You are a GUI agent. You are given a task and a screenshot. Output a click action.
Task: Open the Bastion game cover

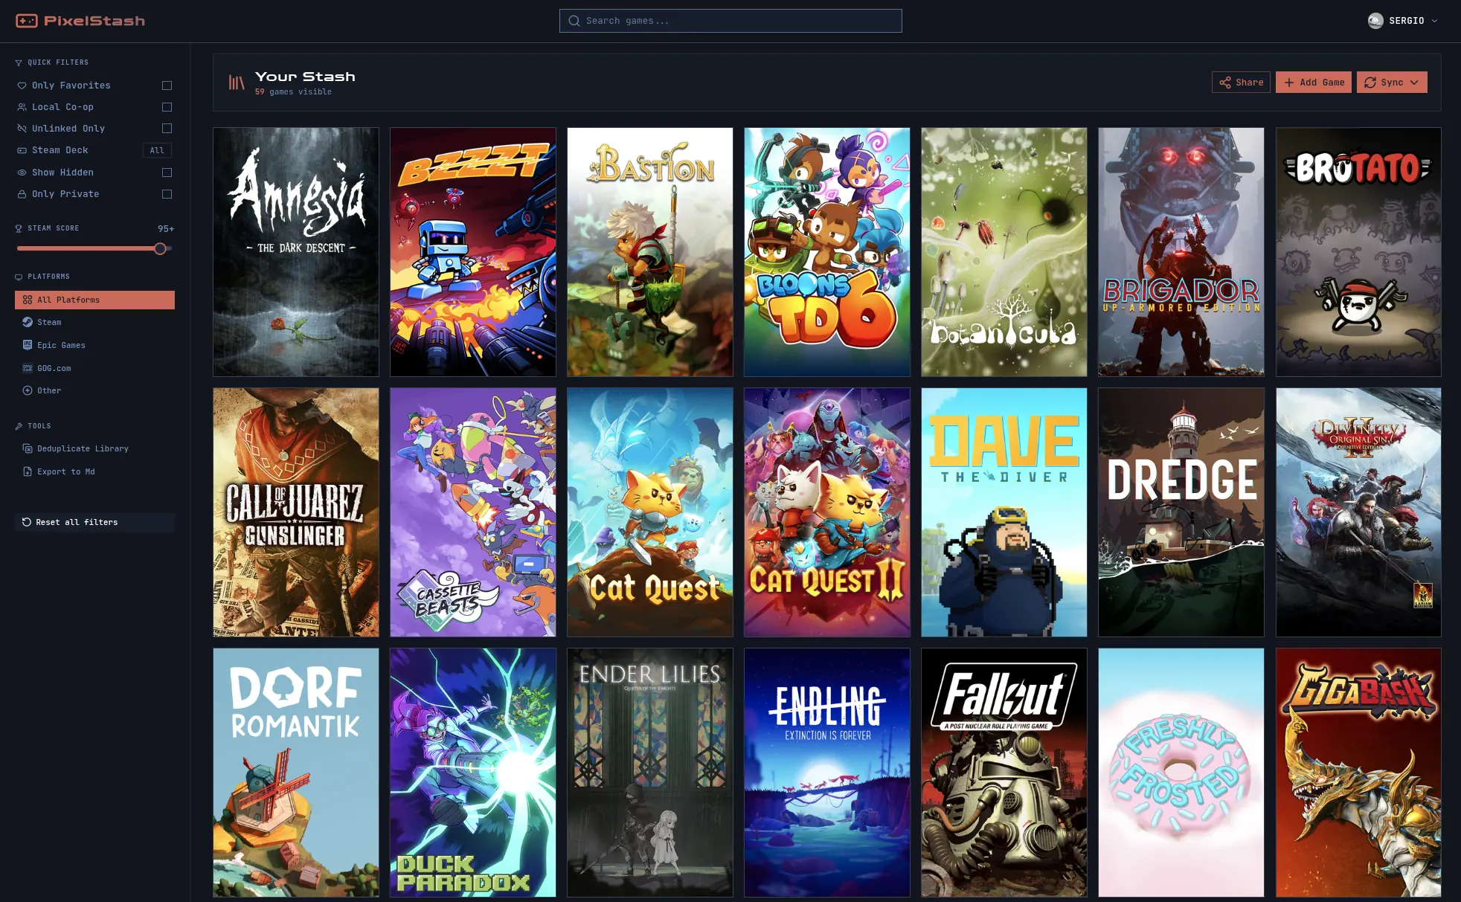point(650,252)
